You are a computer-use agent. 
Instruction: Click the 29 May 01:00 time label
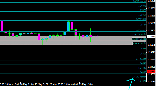click(42, 84)
